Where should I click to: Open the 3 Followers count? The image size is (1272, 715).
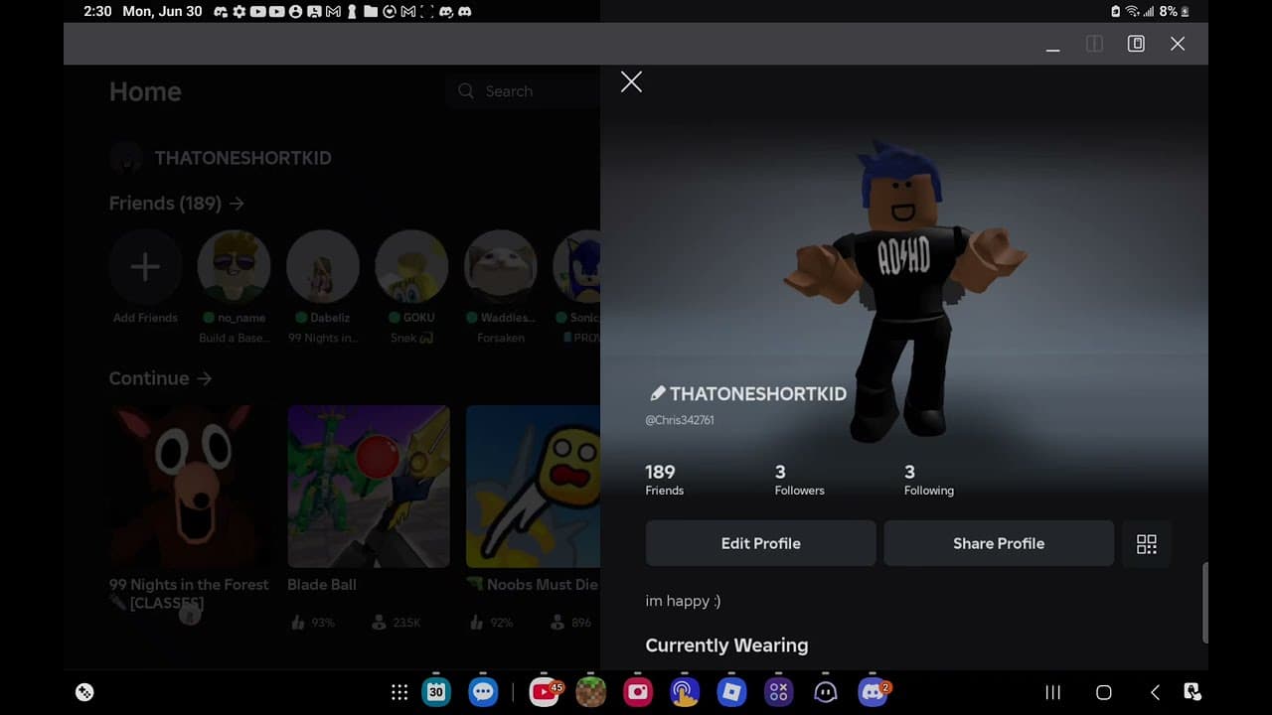coord(799,480)
